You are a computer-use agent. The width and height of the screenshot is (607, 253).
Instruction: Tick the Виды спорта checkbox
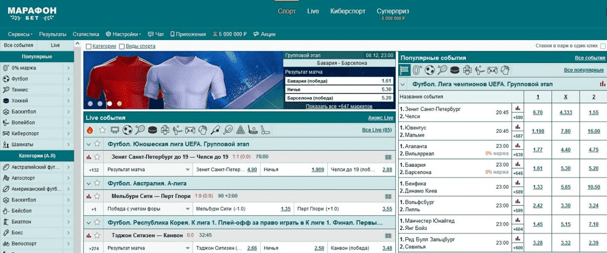(x=122, y=47)
